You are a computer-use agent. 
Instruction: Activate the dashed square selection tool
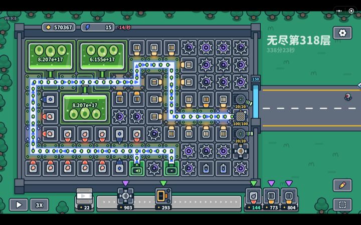[x=342, y=204]
